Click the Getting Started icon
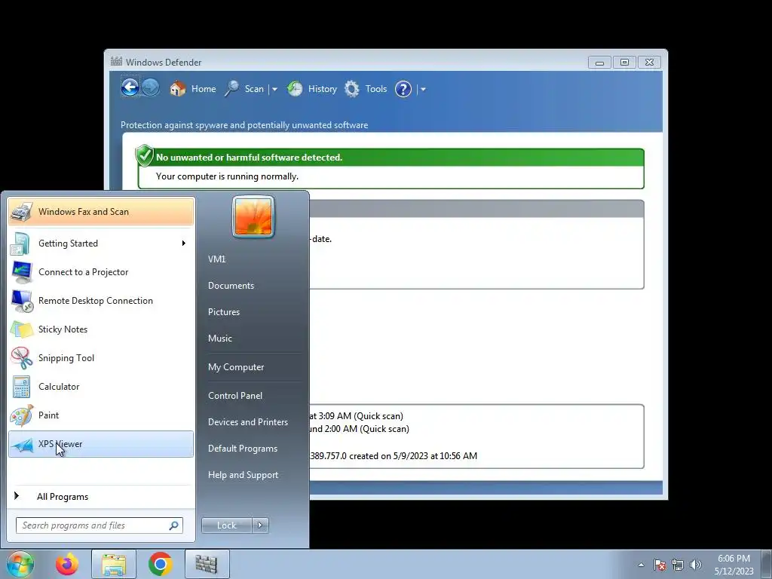 coord(20,244)
